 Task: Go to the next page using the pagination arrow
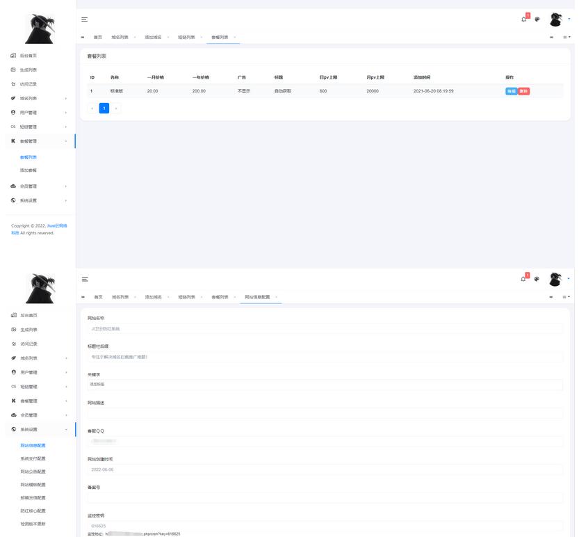[x=116, y=108]
